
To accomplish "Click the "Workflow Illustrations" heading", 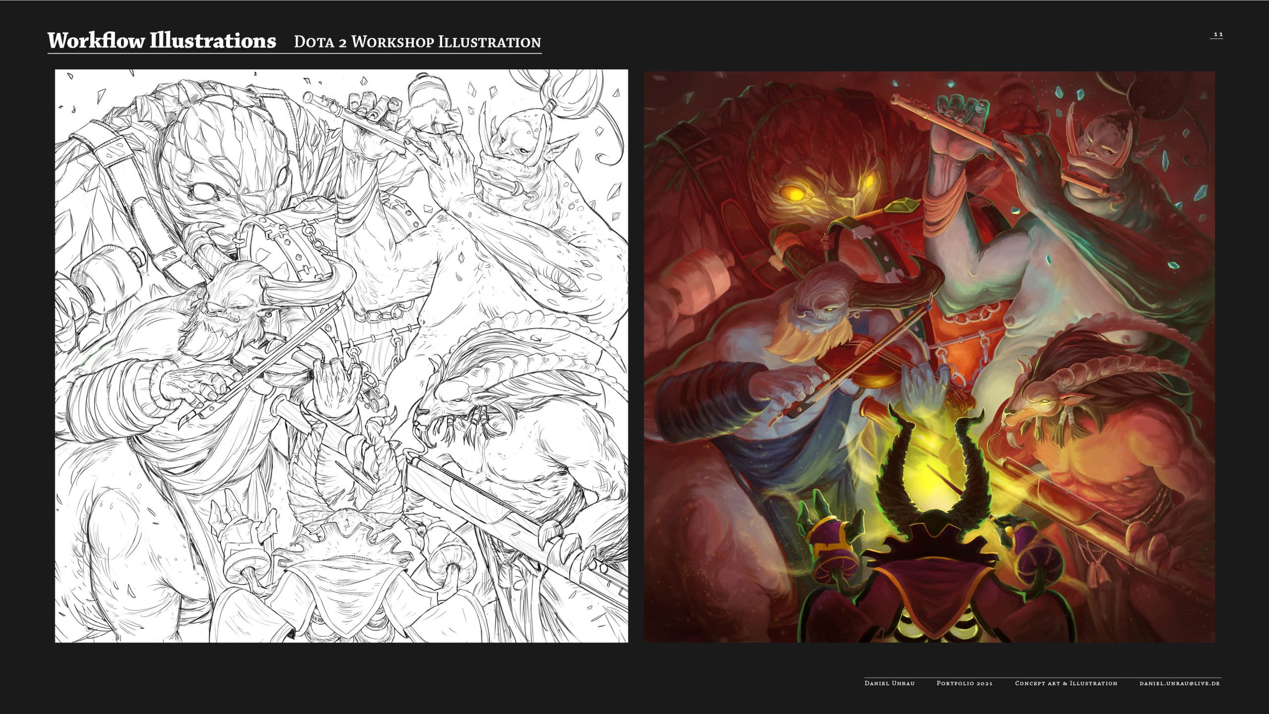I will [162, 41].
